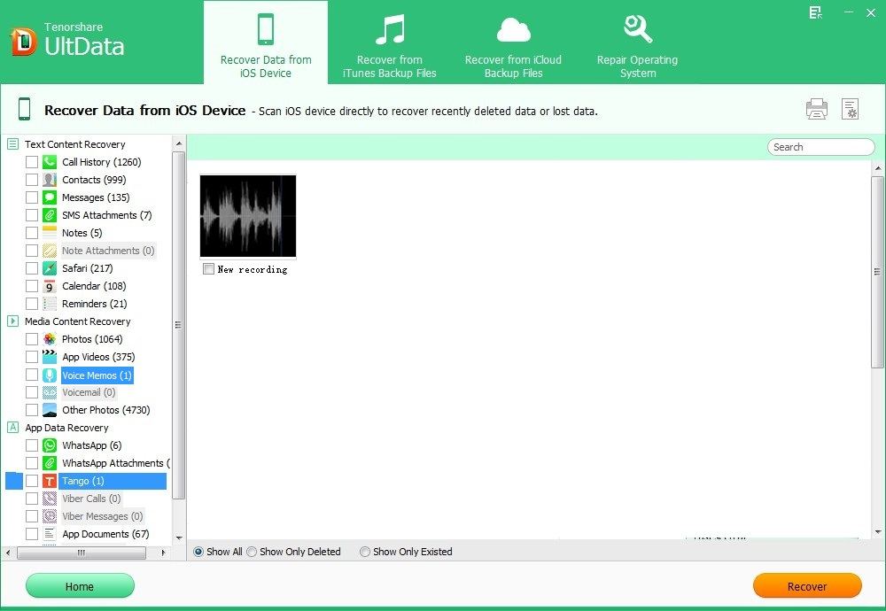Click the Contacts icon in sidebar
Screen dimensions: 886x611
[50, 180]
